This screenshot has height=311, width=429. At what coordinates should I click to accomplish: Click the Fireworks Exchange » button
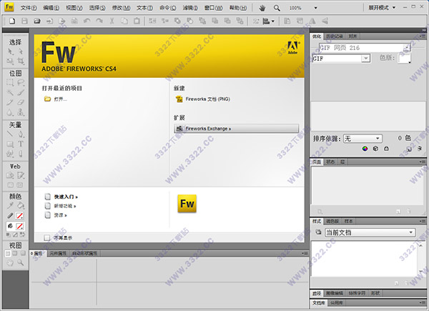(x=237, y=129)
